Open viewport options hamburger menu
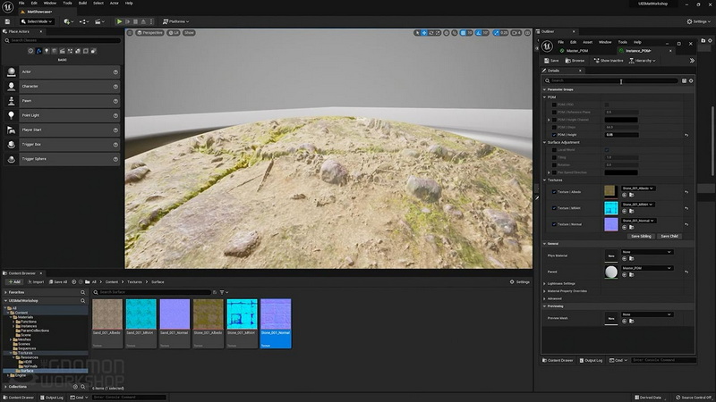The image size is (716, 402). click(130, 33)
